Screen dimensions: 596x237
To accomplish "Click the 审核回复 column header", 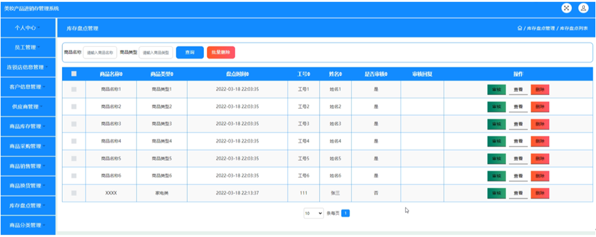I will click(422, 74).
